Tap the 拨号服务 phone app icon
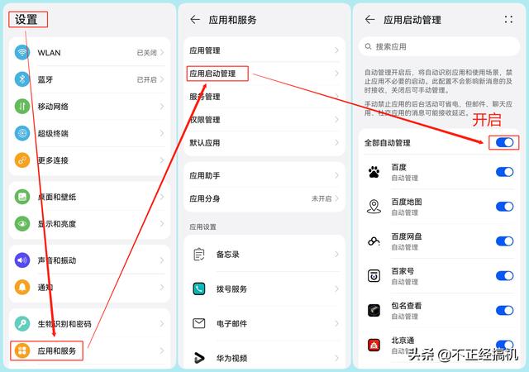Viewport: 529px width, 372px height. click(x=199, y=289)
